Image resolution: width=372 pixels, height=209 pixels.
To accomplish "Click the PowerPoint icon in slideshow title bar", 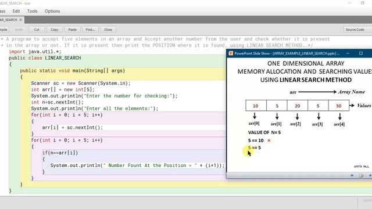I will click(231, 53).
